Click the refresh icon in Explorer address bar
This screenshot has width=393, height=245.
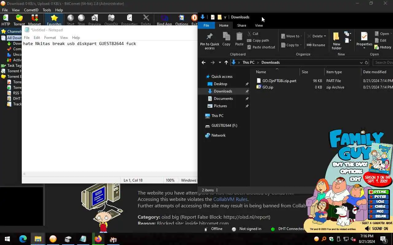(x=366, y=62)
